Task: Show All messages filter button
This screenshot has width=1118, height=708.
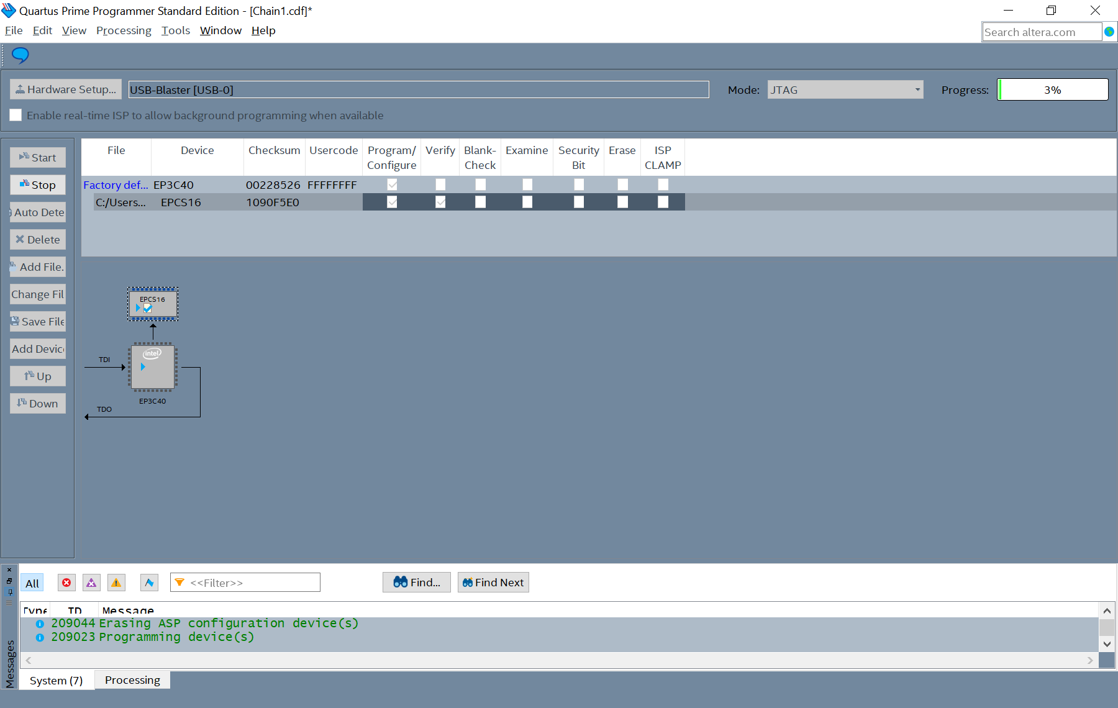Action: (x=32, y=583)
